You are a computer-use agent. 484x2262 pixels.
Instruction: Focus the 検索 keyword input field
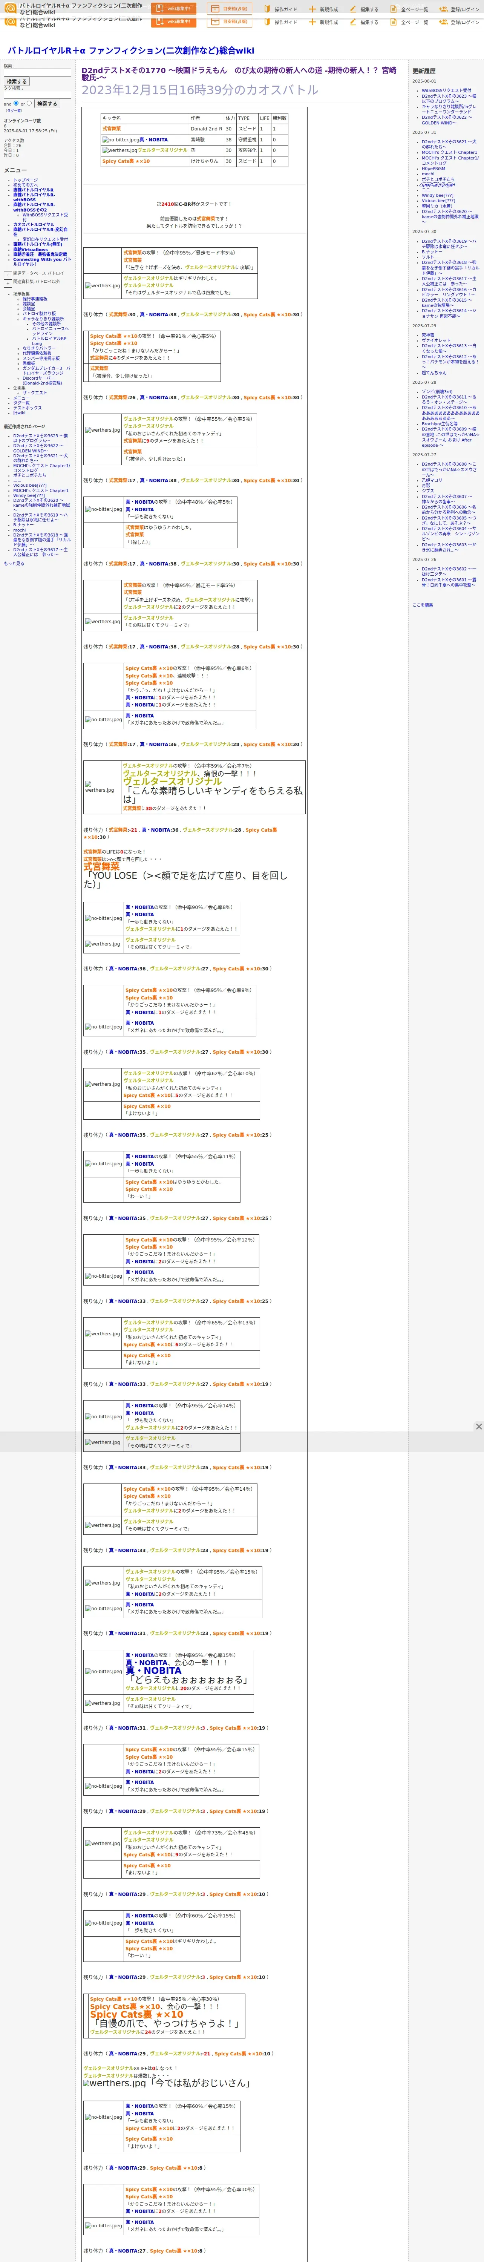pos(37,72)
